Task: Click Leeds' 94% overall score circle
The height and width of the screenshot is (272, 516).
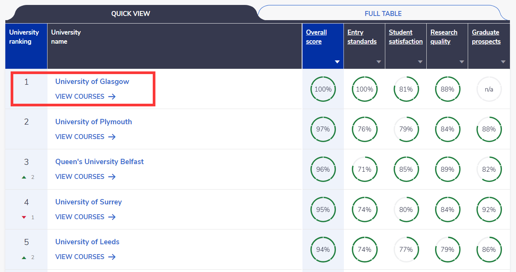Action: (323, 250)
